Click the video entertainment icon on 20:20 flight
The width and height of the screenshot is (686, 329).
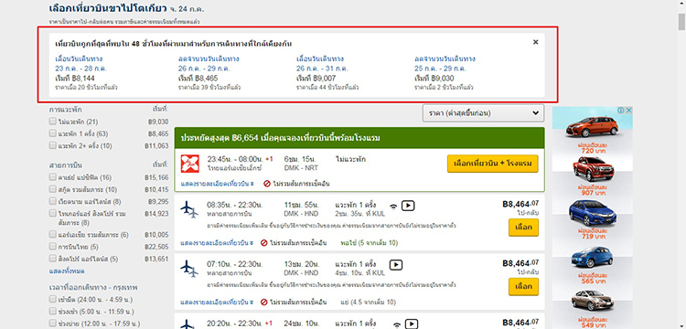click(411, 324)
